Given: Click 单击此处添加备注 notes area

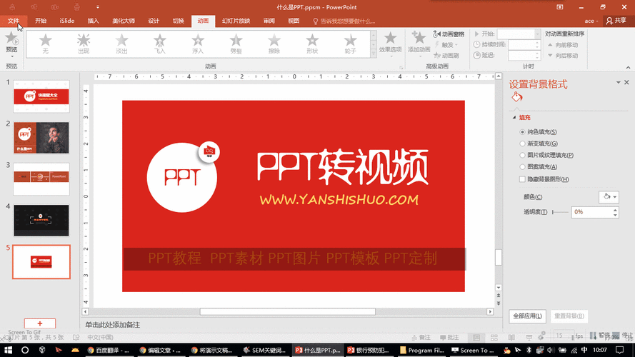Looking at the screenshot, I should (113, 325).
